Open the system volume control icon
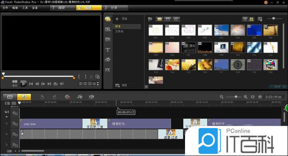The image size is (288, 156). point(62,84)
